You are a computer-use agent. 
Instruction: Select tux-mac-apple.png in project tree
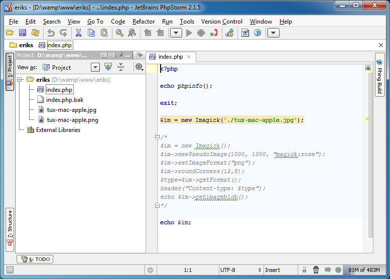[x=68, y=120]
